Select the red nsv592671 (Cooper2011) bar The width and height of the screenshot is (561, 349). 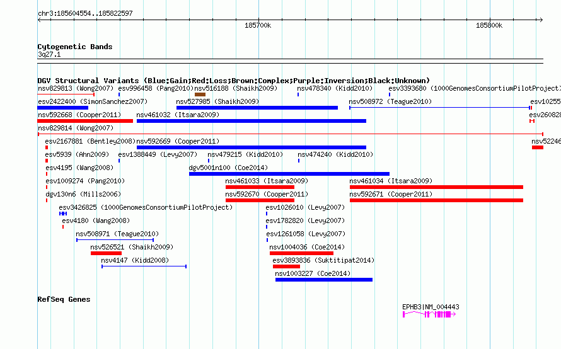[x=436, y=200]
